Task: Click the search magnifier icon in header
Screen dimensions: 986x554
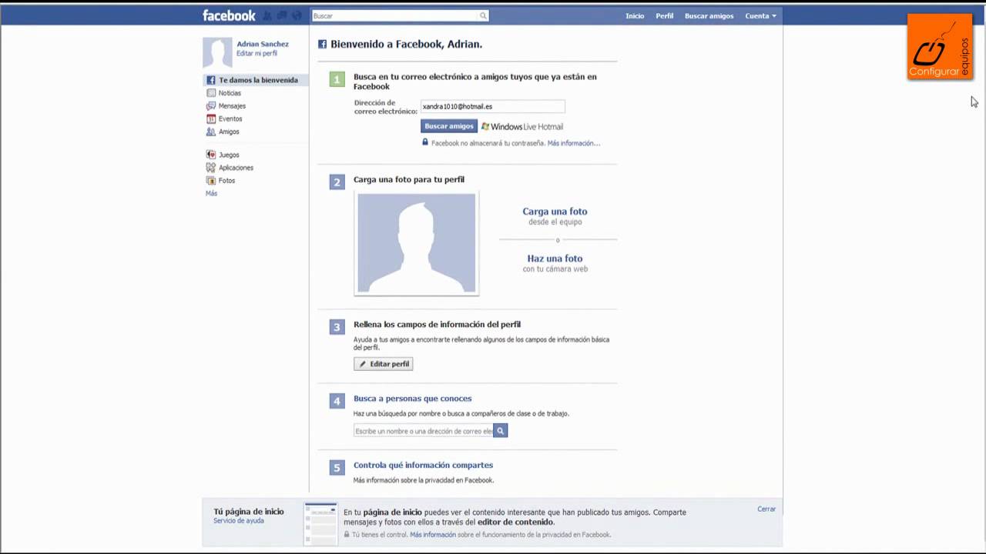Action: coord(483,15)
